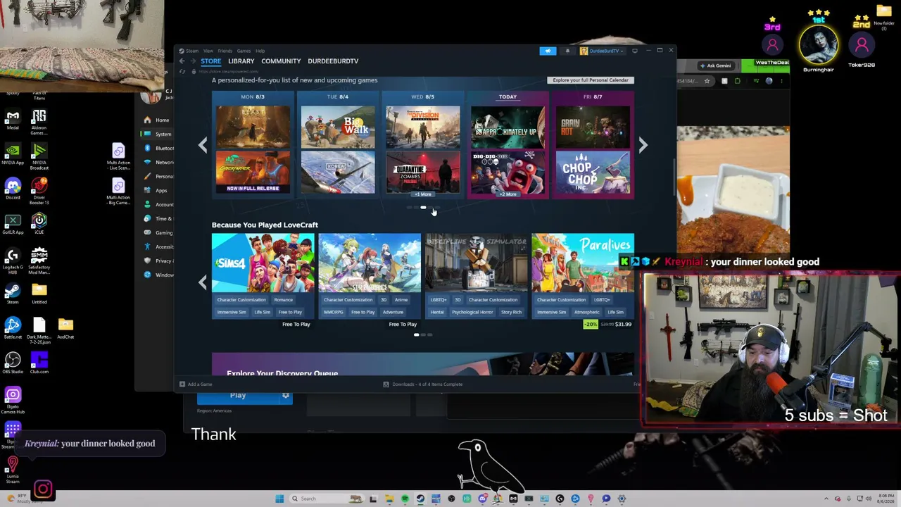The image size is (901, 507).
Task: Open the NVIDIA Broadcast desktop shortcut
Action: point(39,156)
